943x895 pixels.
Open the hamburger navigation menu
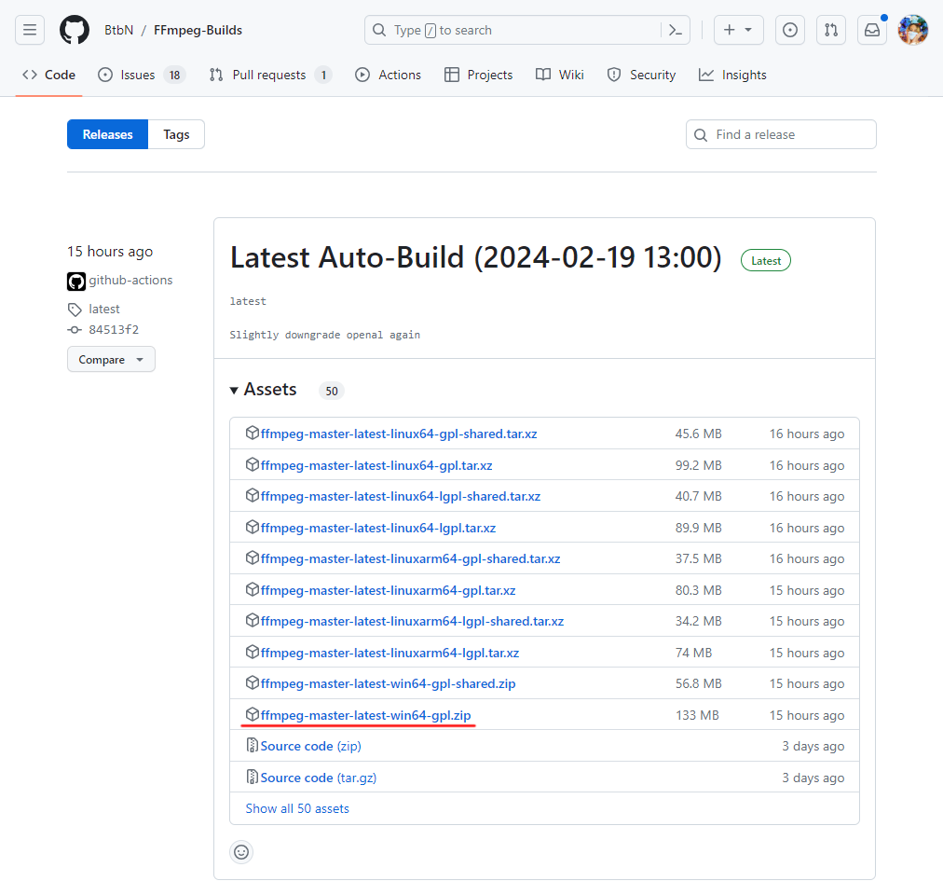pyautogui.click(x=30, y=30)
